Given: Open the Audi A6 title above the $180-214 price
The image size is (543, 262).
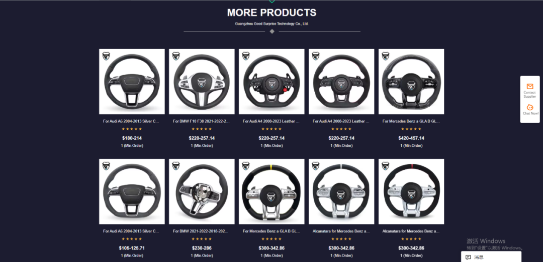Looking at the screenshot, I should click(x=132, y=121).
